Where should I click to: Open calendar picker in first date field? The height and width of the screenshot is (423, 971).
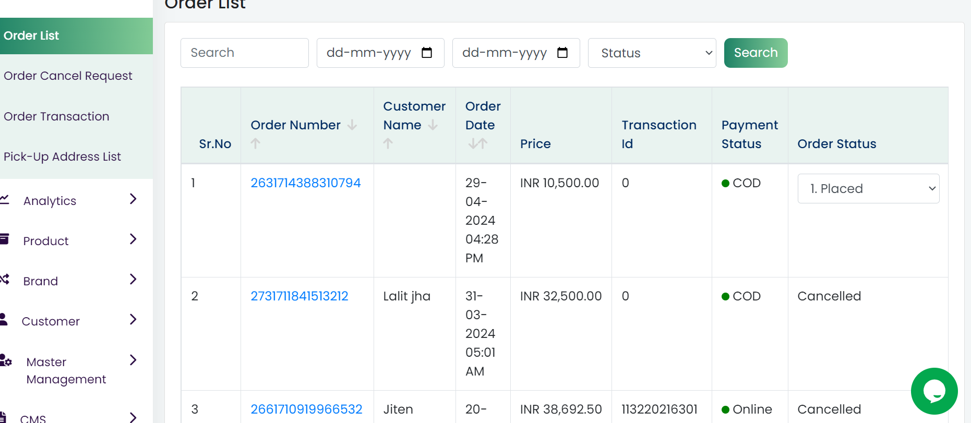[427, 53]
